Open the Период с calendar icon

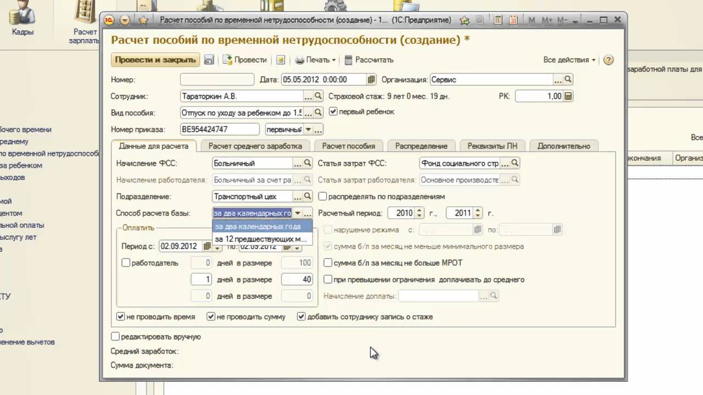click(207, 246)
